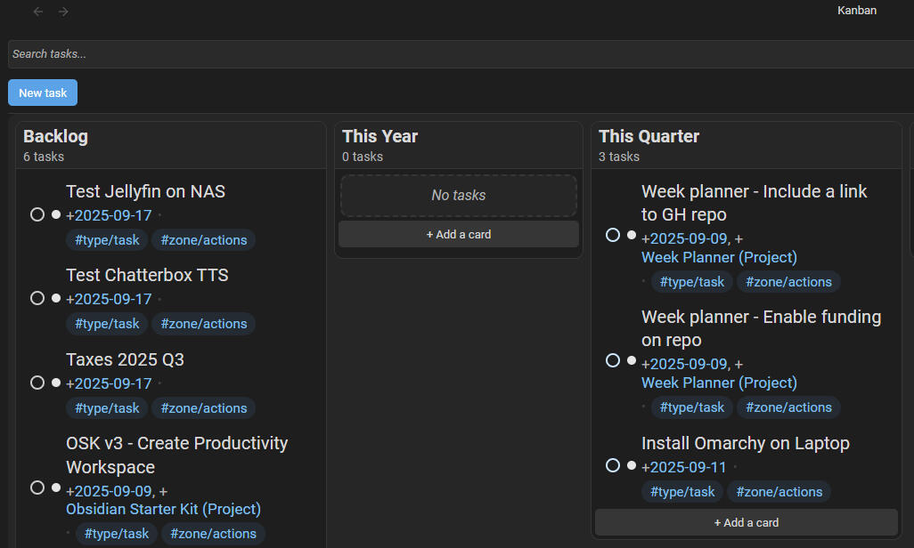Click #zone/actions tag on Taxes 2025 Q3
Screen dimensions: 914x548
203,408
